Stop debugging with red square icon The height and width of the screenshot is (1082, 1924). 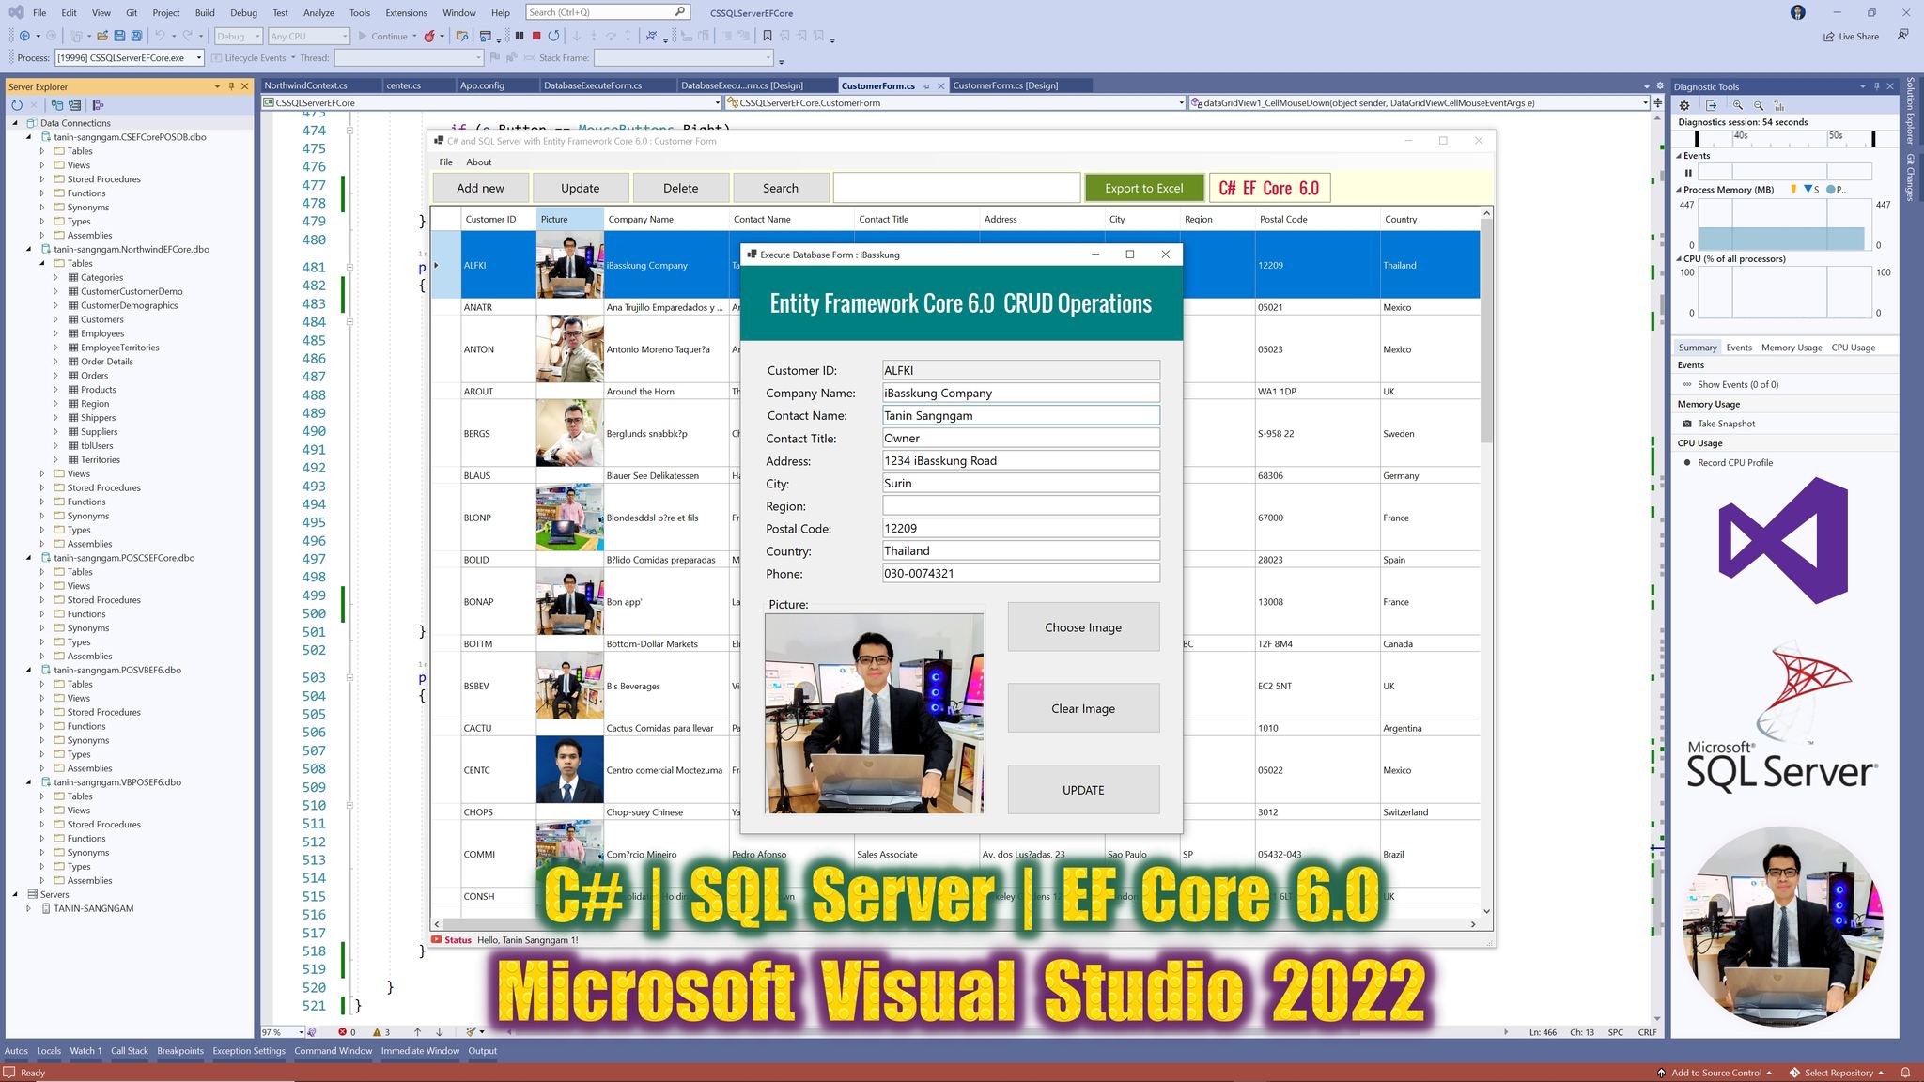click(536, 36)
